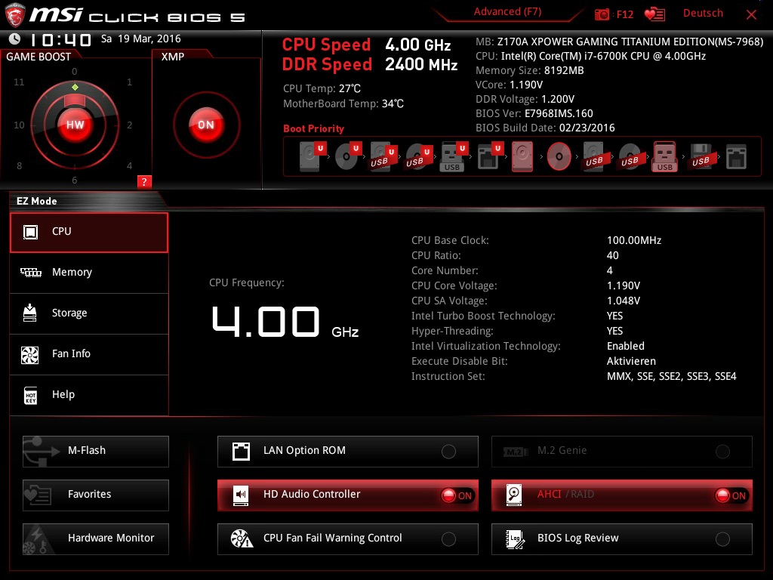Image resolution: width=773 pixels, height=580 pixels.
Task: Select the red highlighted hard disk boot icon
Action: [522, 156]
